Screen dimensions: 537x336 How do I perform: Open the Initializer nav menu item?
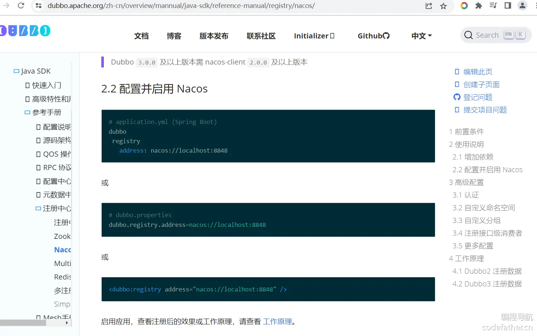pos(314,36)
